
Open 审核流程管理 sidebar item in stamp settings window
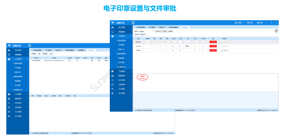(121, 54)
